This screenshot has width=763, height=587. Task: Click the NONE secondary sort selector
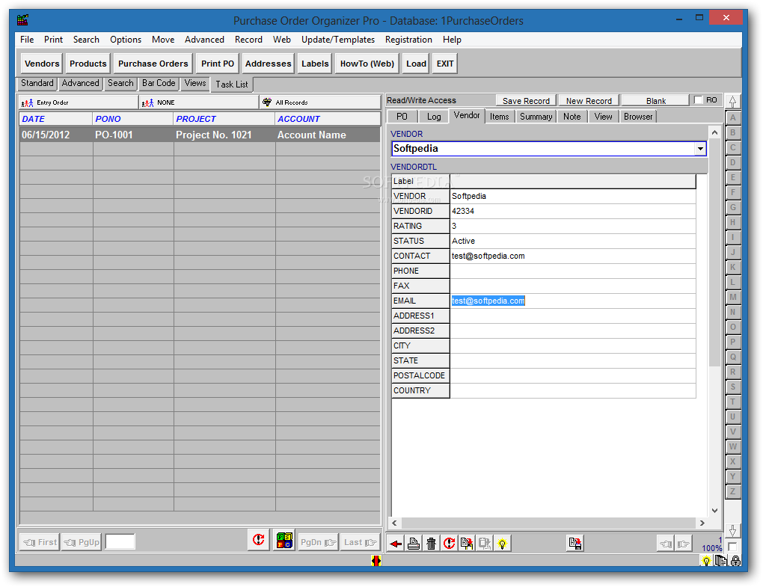(198, 102)
